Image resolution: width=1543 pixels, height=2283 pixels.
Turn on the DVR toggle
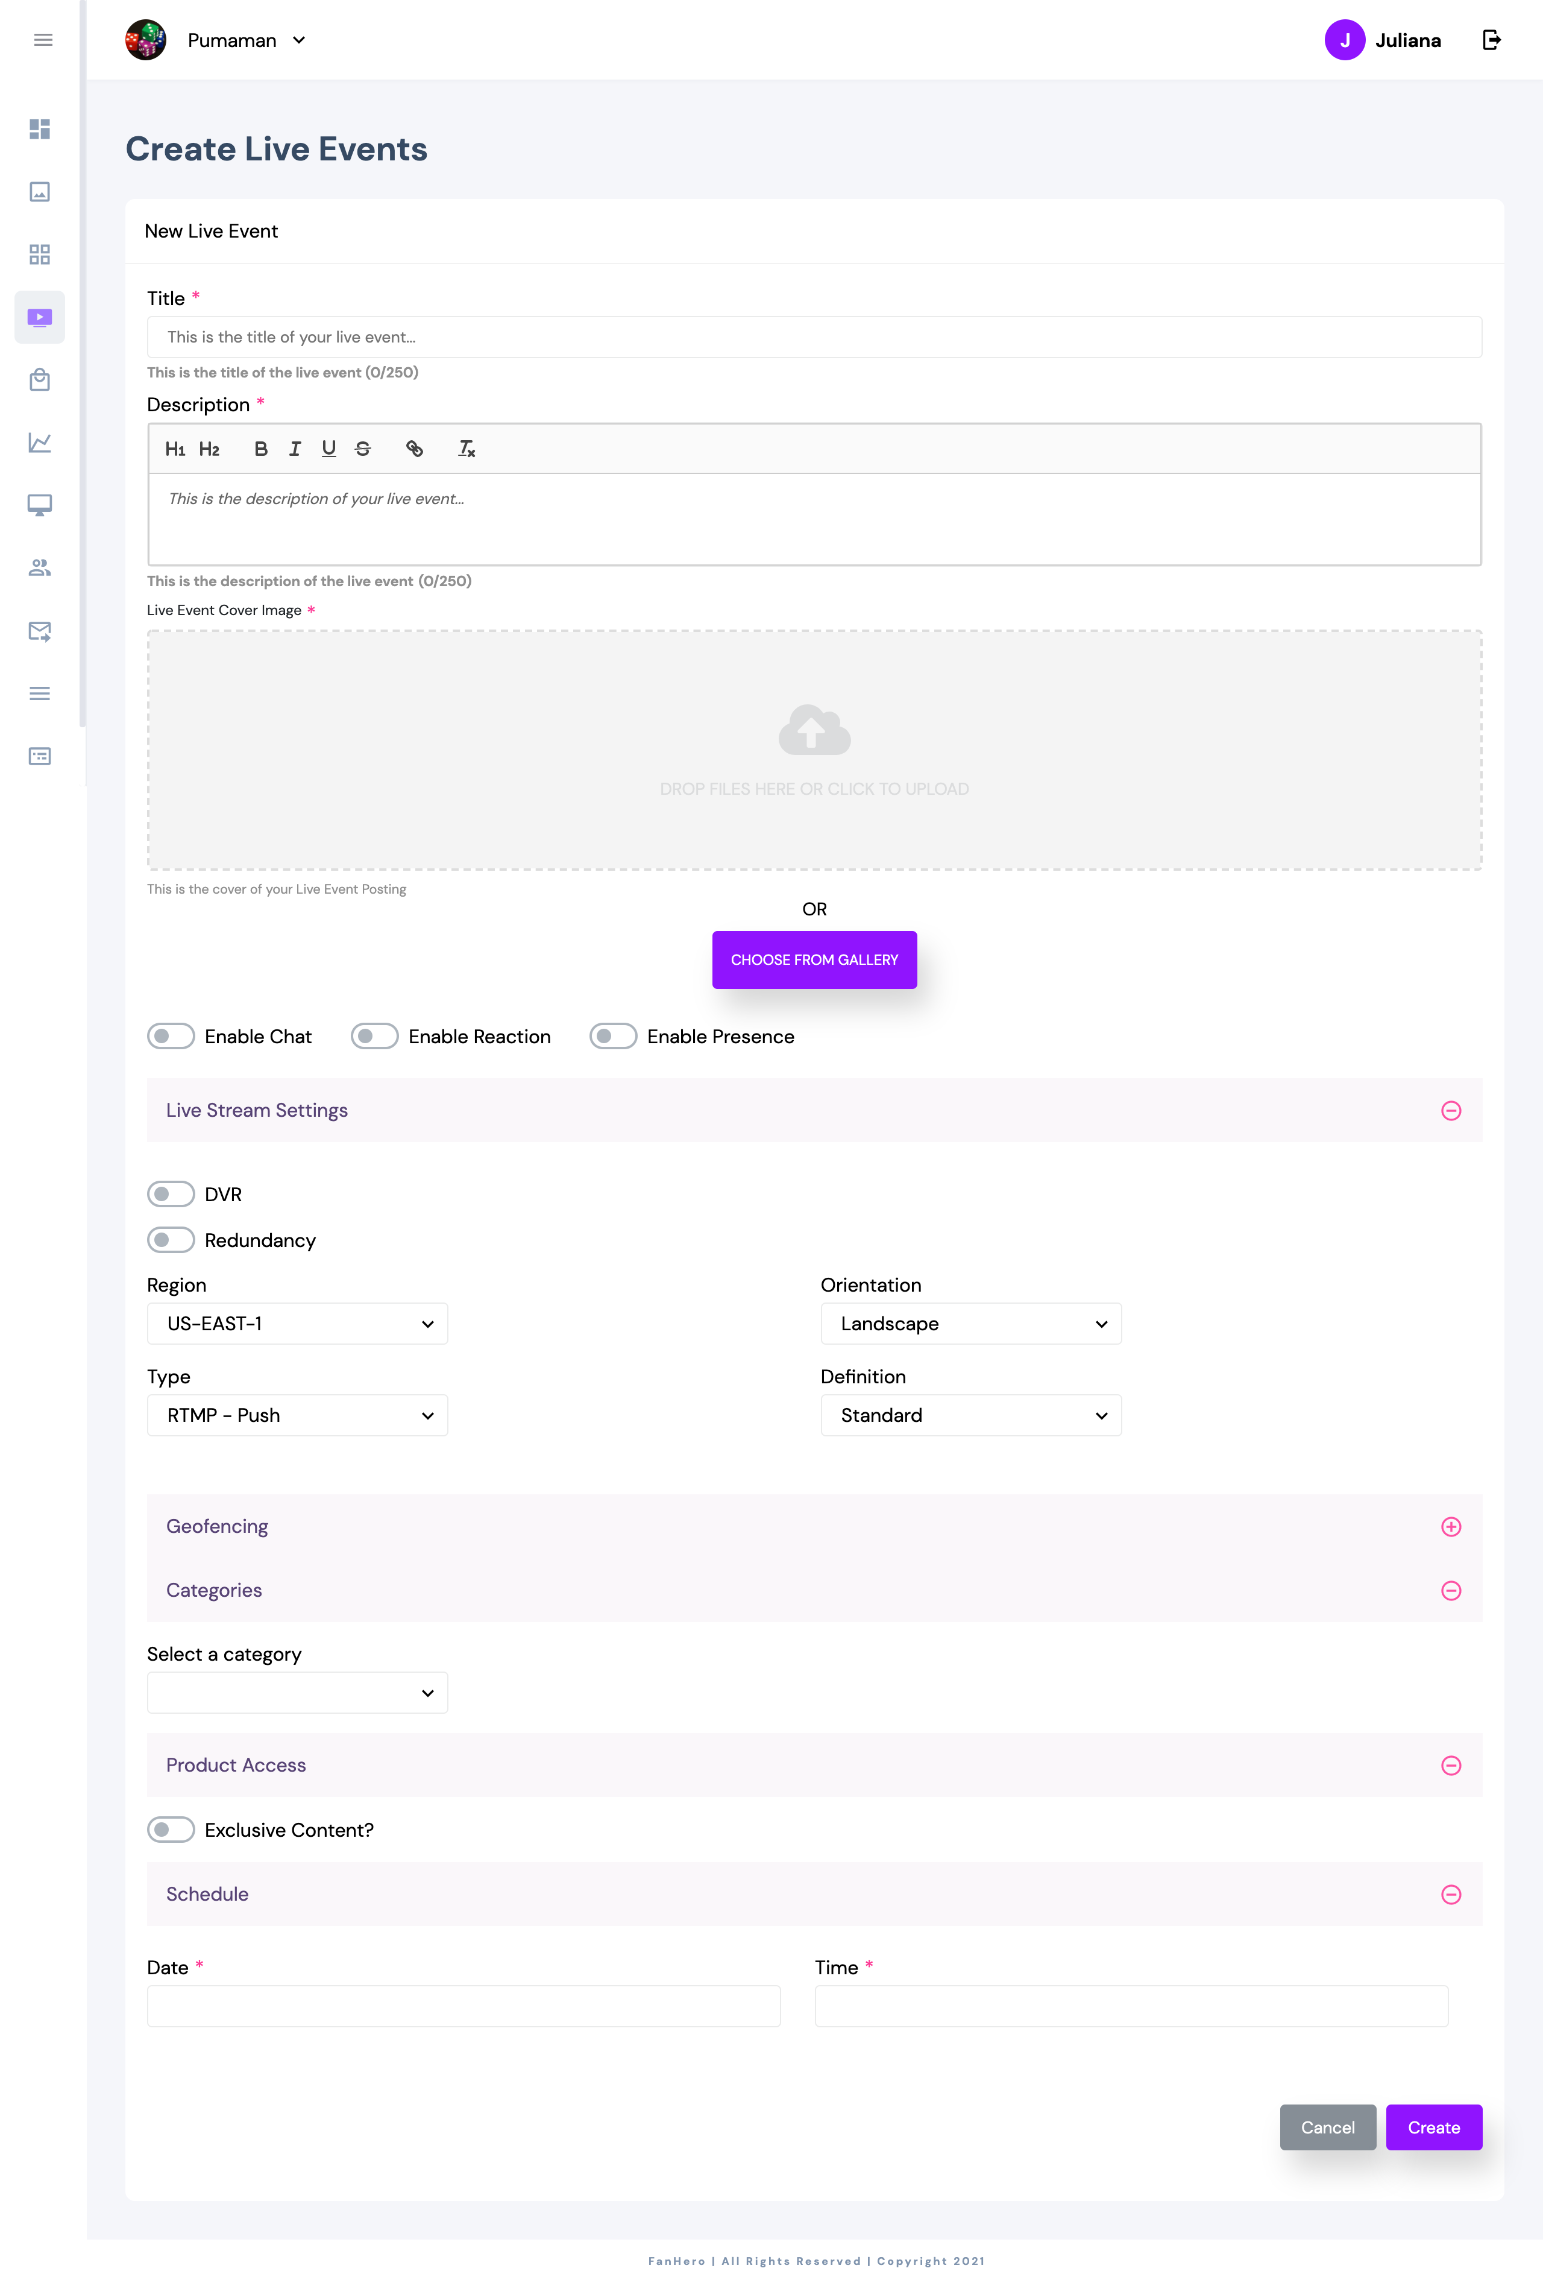[171, 1195]
